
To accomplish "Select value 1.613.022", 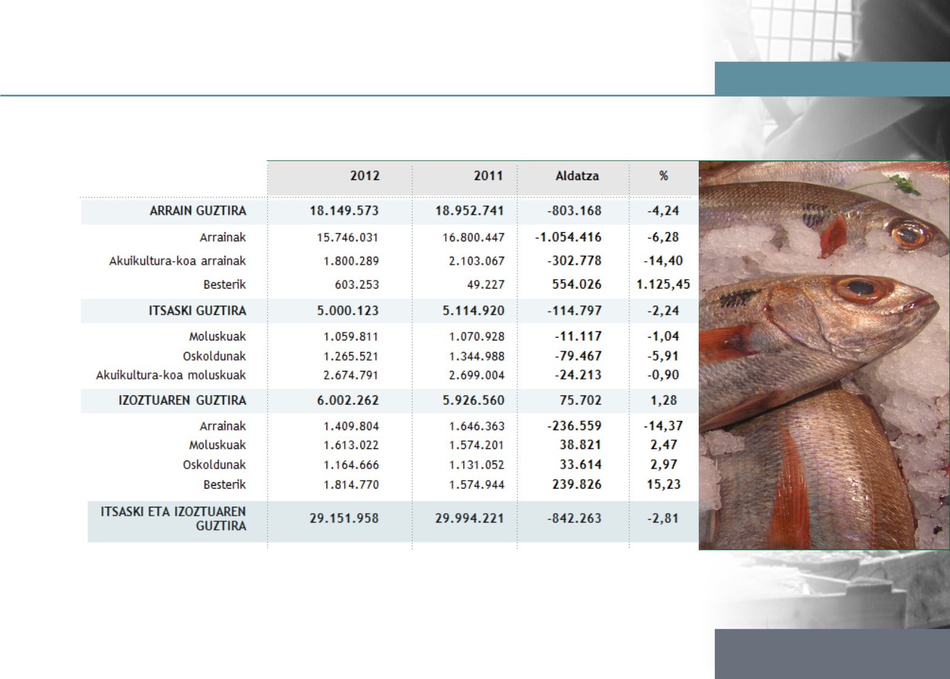I will (351, 446).
